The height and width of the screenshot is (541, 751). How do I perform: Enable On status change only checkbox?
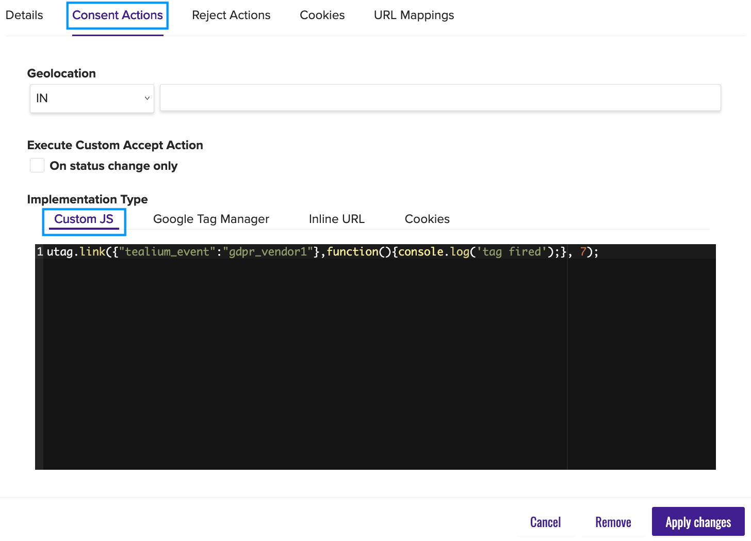coord(37,165)
